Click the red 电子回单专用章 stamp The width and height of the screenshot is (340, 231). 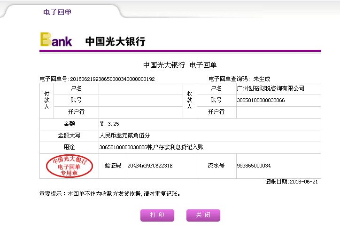(70, 166)
